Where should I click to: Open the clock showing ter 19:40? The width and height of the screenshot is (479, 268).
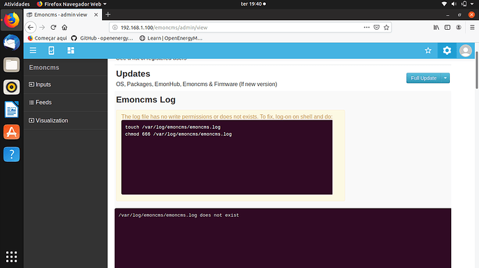tap(253, 4)
